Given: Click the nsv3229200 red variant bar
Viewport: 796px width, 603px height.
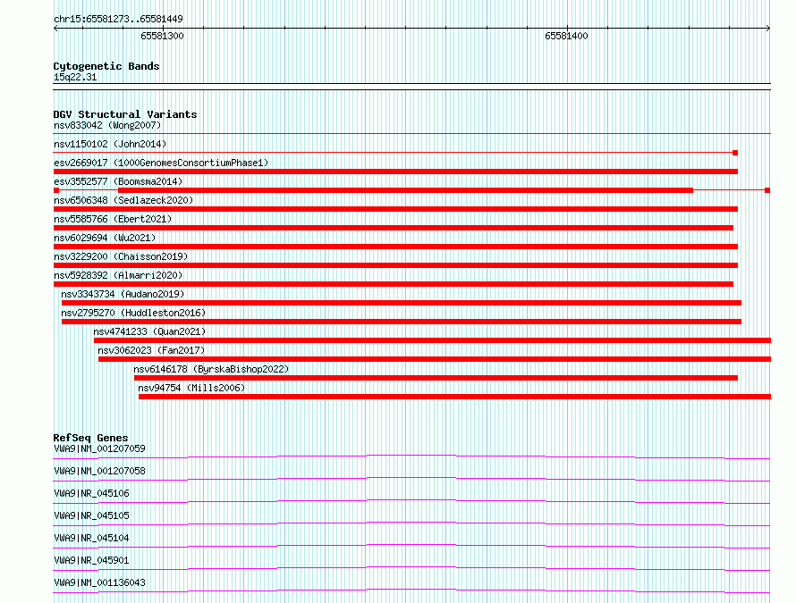Looking at the screenshot, I should point(395,265).
